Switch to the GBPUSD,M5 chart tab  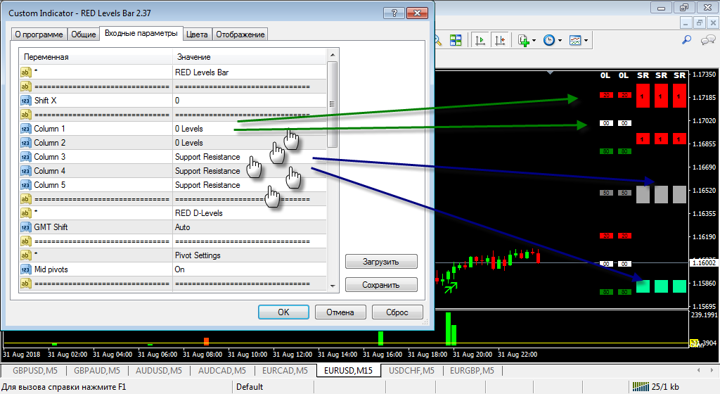pos(35,371)
